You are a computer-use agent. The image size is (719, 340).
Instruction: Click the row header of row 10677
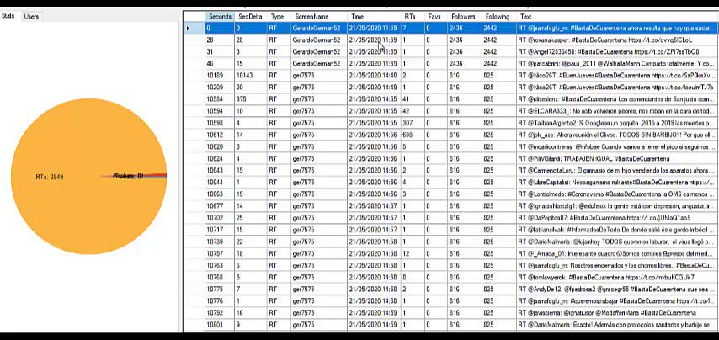(194, 207)
